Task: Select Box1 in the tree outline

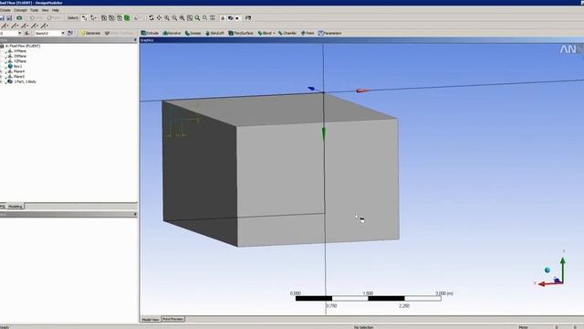Action: point(18,67)
